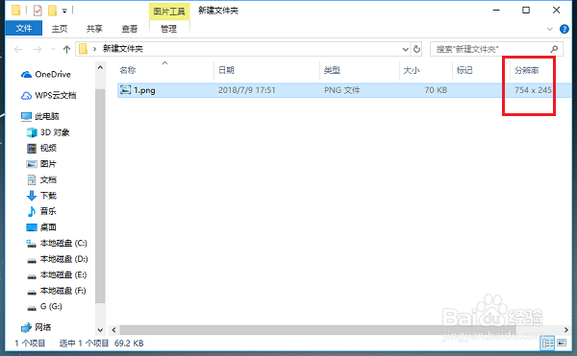Image resolution: width=577 pixels, height=356 pixels.
Task: Open the 桌面 desktop icon
Action: tap(32, 227)
